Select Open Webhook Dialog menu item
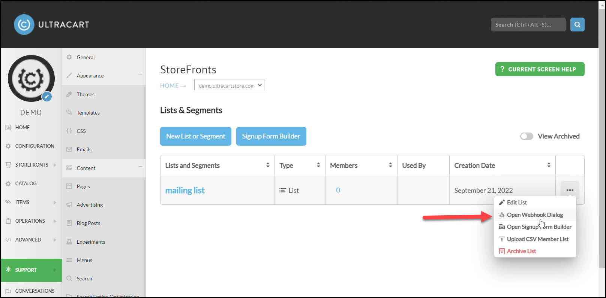The height and width of the screenshot is (298, 606). click(x=535, y=215)
